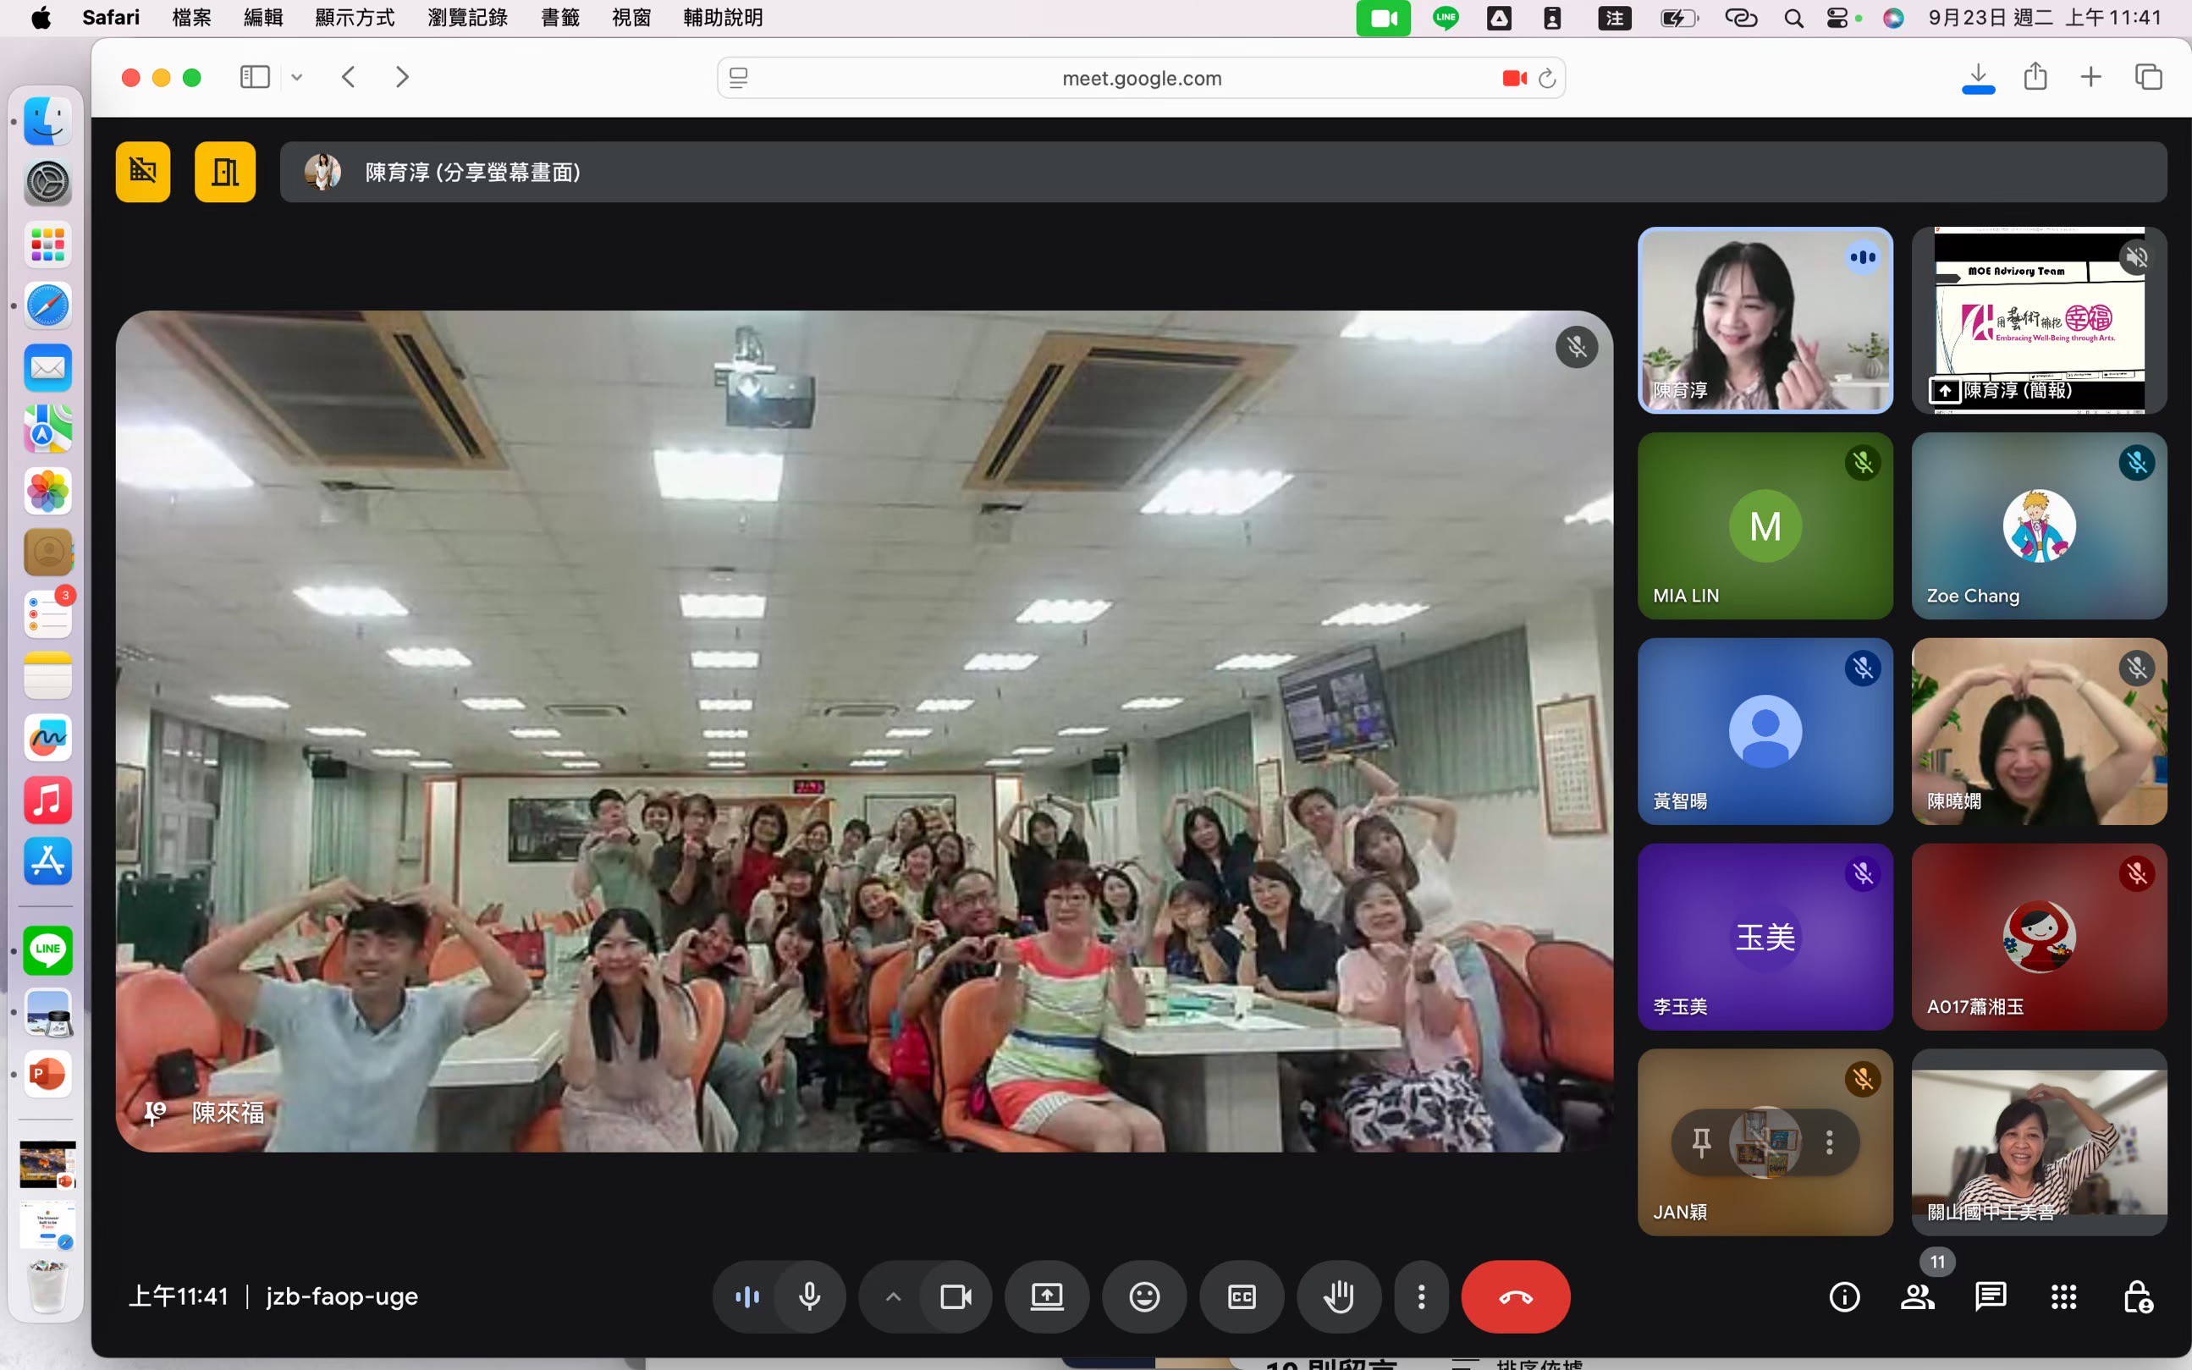Pin the JAN穎 participant tile

[1701, 1142]
